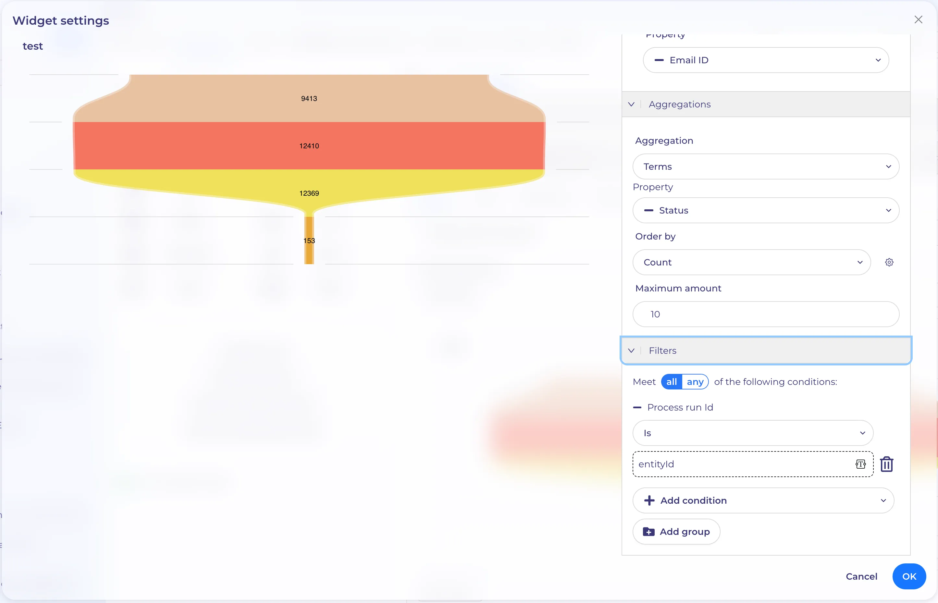This screenshot has height=603, width=938.
Task: Click the gear icon beside Order by
Action: [889, 262]
